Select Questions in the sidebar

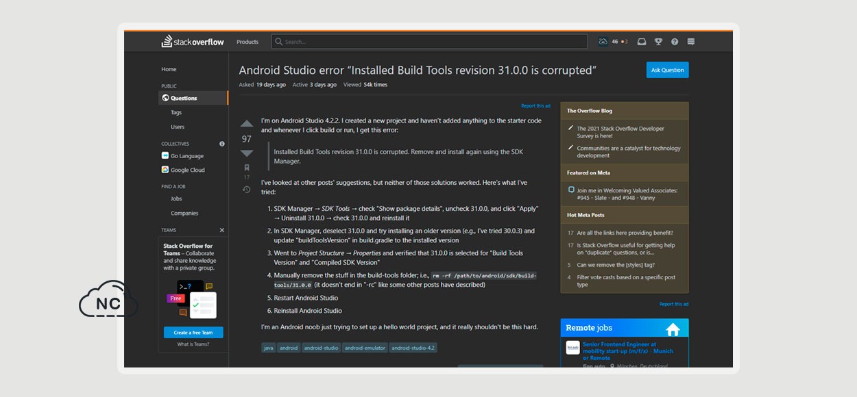pos(193,98)
